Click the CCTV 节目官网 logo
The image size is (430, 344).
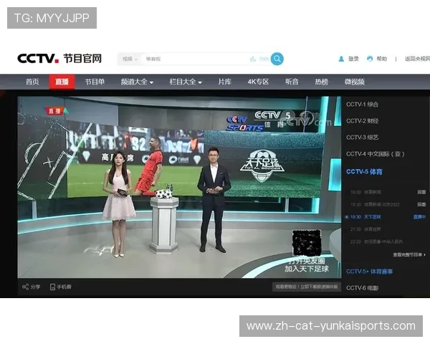click(x=59, y=59)
